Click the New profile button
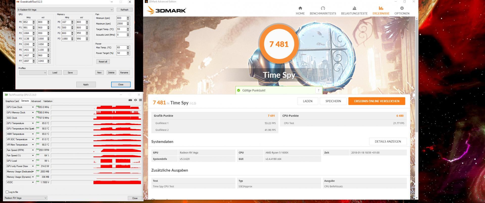The width and height of the screenshot is (485, 203). point(99,72)
